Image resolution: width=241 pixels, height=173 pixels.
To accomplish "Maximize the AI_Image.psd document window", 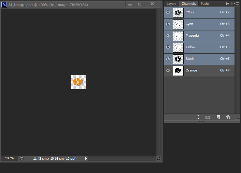I will [140, 4].
